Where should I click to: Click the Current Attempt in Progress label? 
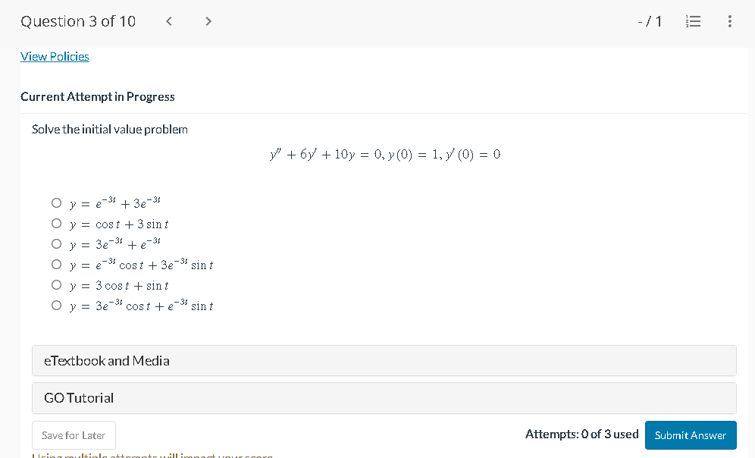pyautogui.click(x=98, y=96)
